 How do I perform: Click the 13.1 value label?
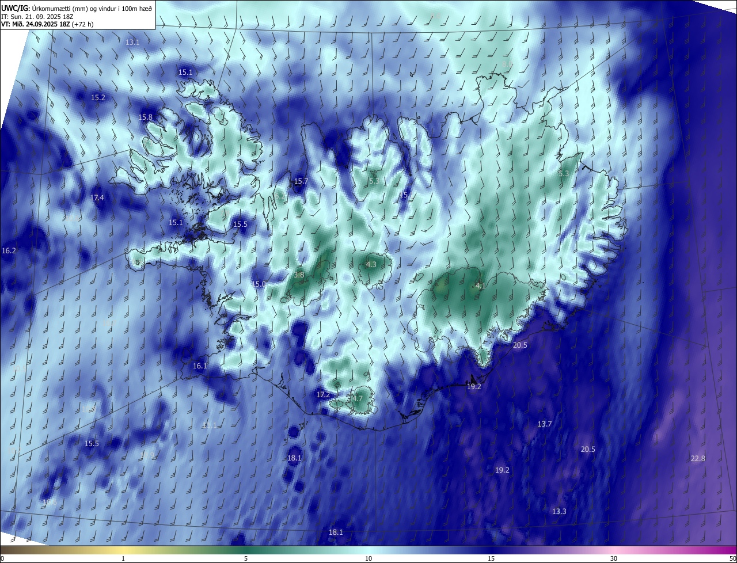(x=132, y=43)
